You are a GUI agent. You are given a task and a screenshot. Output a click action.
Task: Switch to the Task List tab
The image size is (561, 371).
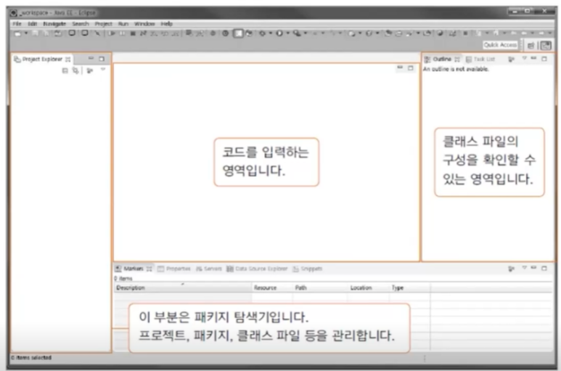[480, 59]
